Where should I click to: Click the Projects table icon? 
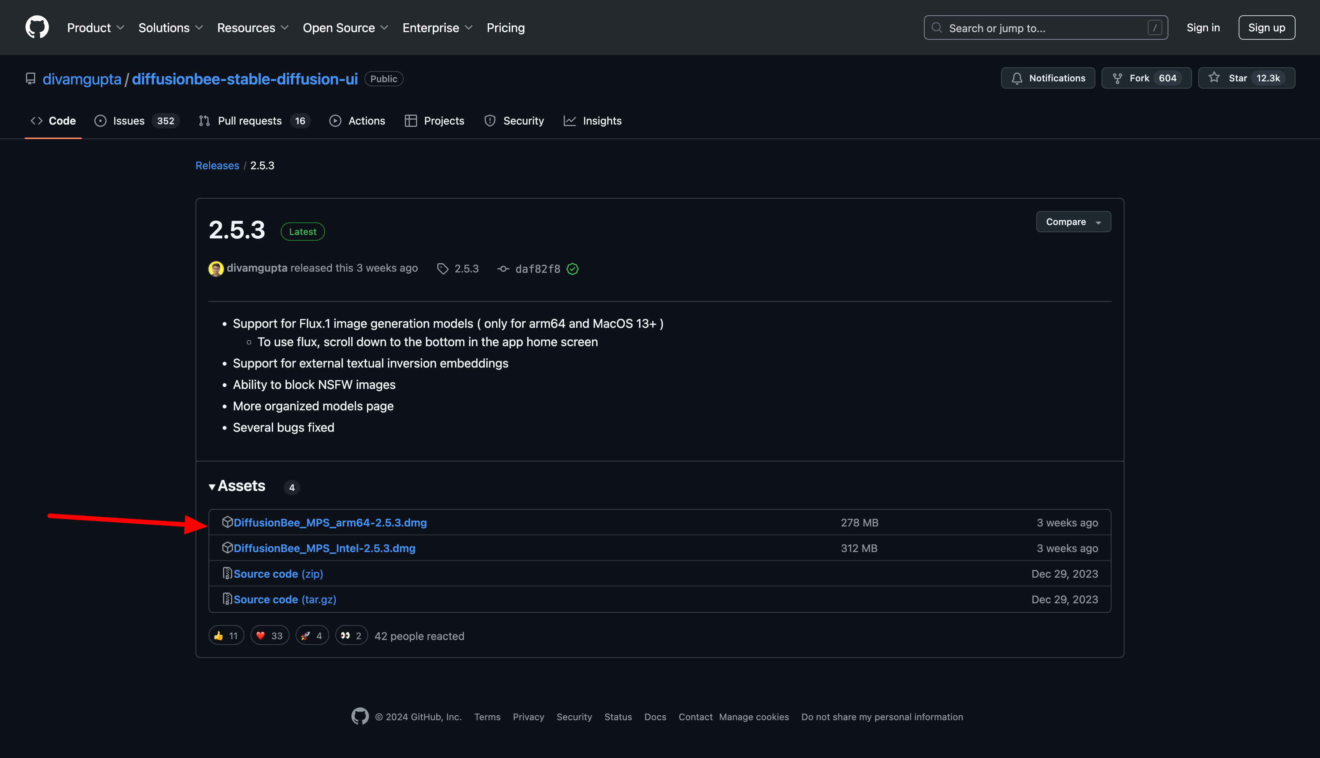411,121
